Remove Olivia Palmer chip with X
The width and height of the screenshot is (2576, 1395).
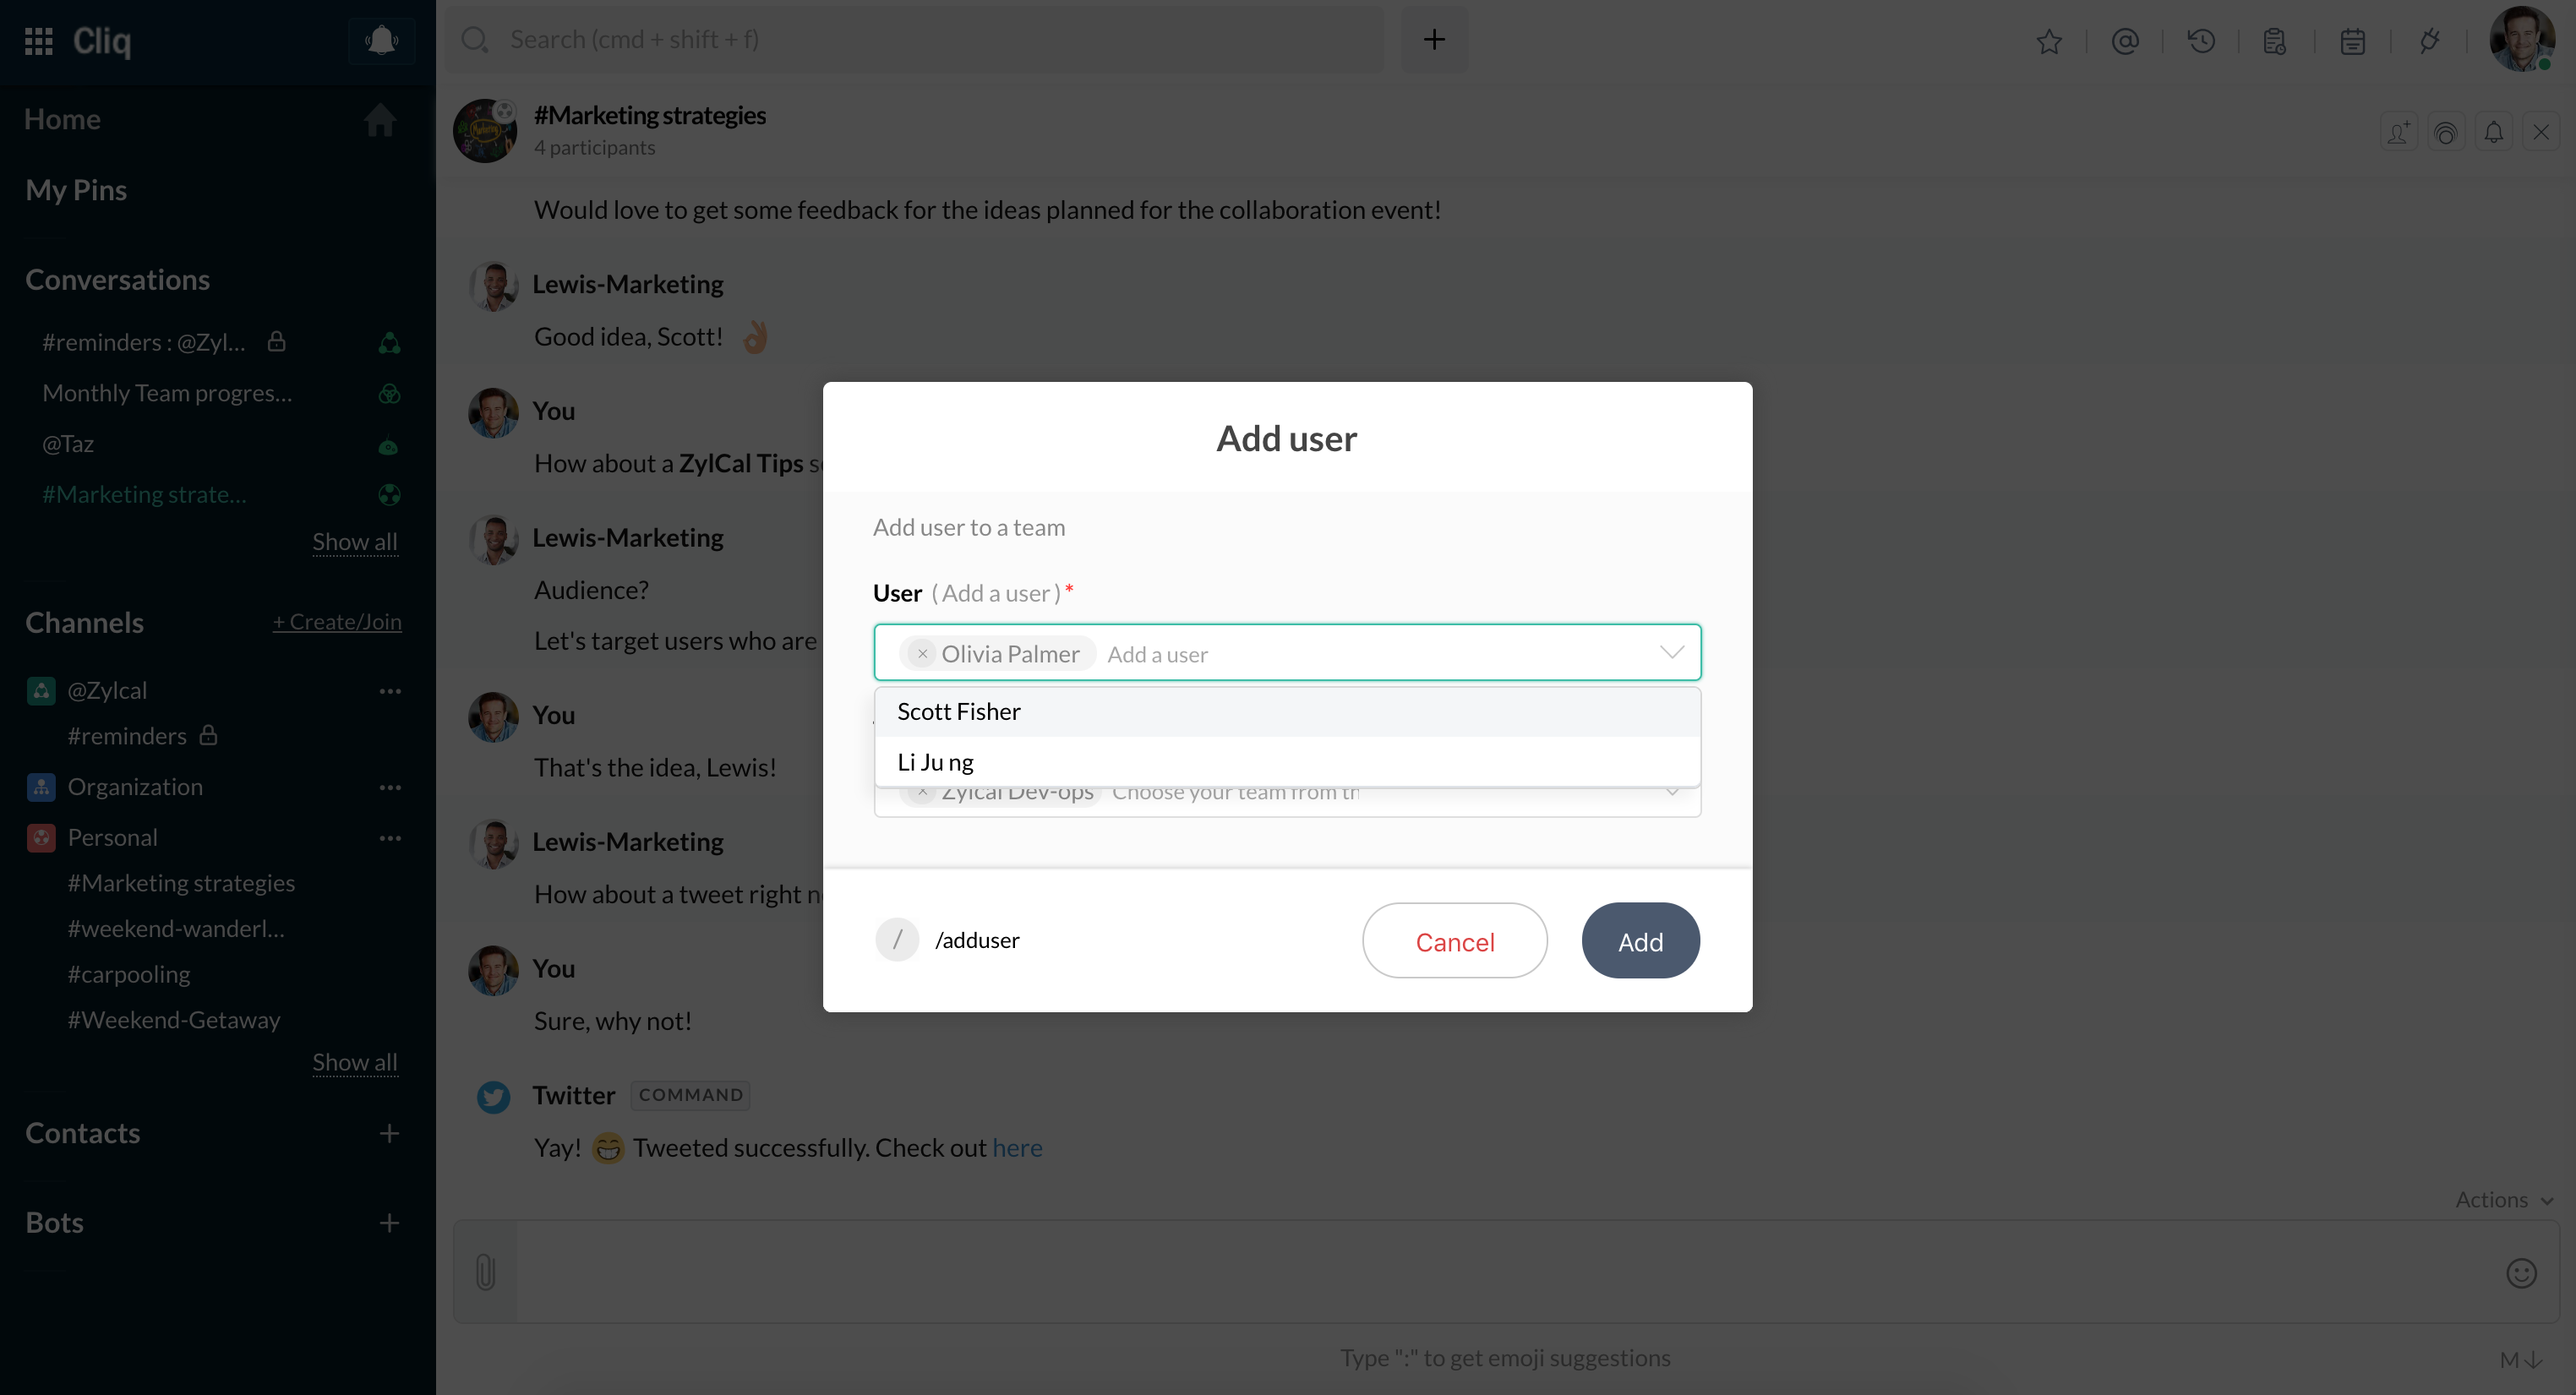point(922,654)
